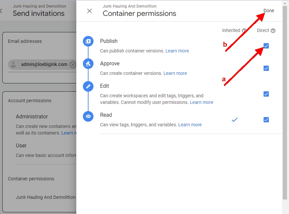Toggle the Direct Approve checkbox
The width and height of the screenshot is (289, 214).
click(266, 68)
